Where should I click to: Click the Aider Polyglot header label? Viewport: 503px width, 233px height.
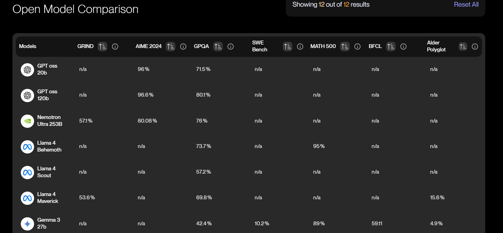(x=436, y=46)
